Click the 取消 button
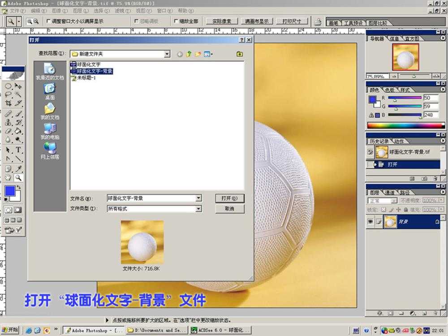 230,209
